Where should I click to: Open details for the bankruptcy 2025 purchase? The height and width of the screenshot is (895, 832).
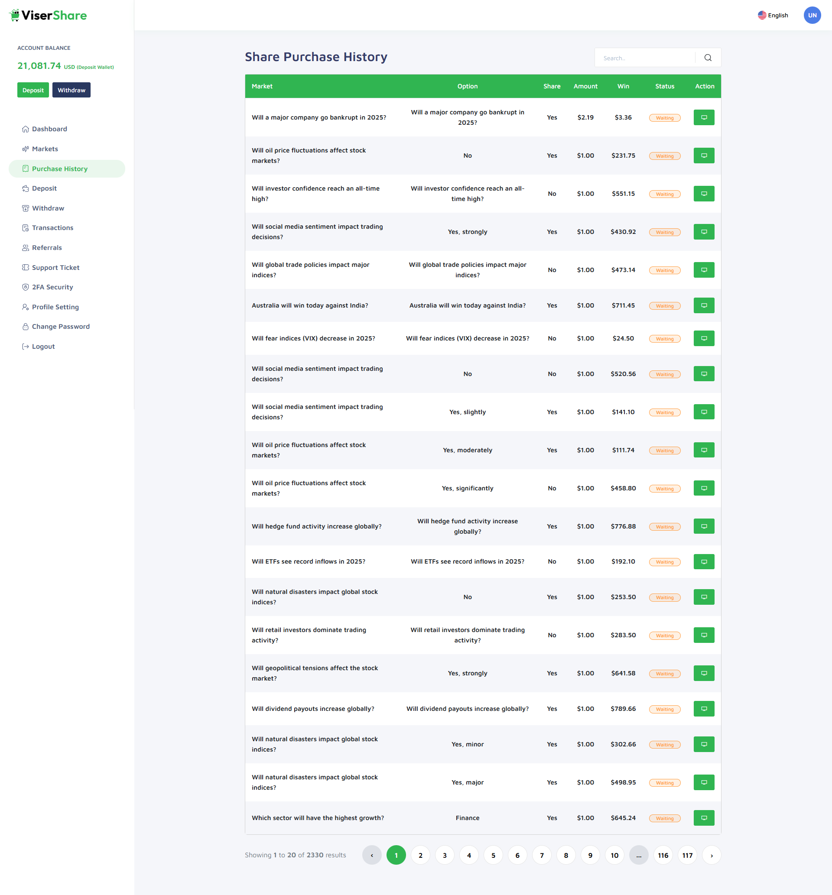click(704, 117)
